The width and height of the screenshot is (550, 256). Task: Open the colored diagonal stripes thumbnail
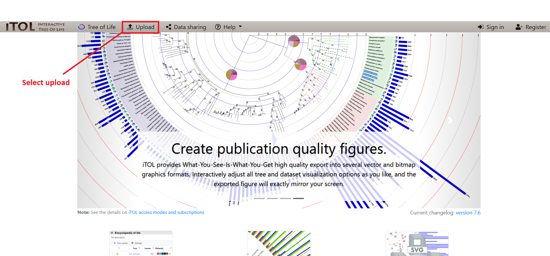click(279, 244)
